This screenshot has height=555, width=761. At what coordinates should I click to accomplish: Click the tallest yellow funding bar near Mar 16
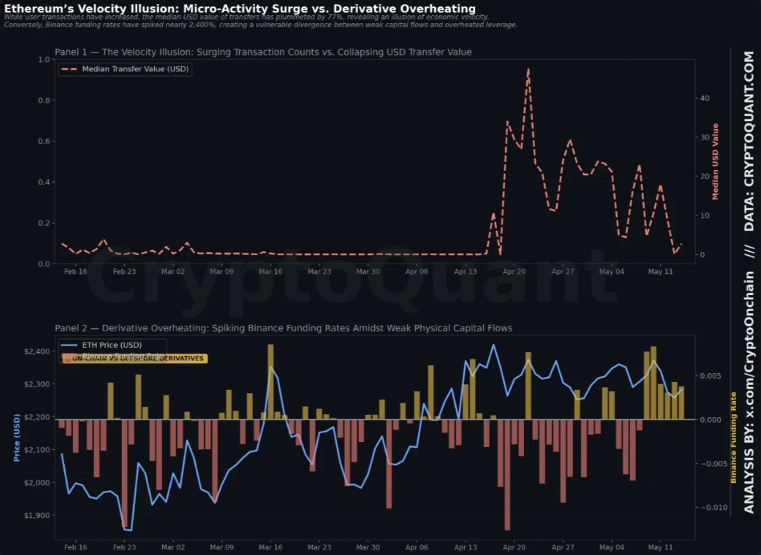[271, 381]
